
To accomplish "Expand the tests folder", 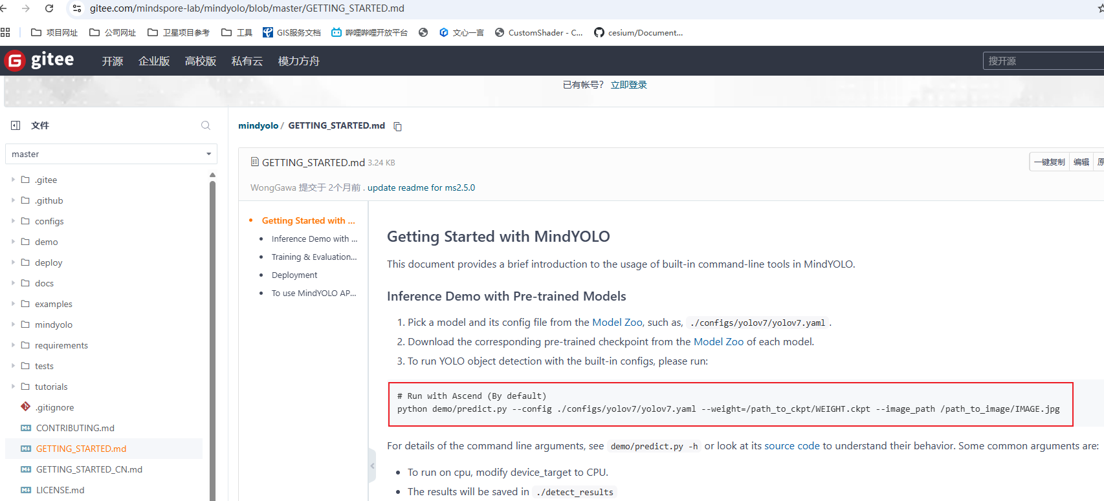I will (x=13, y=366).
